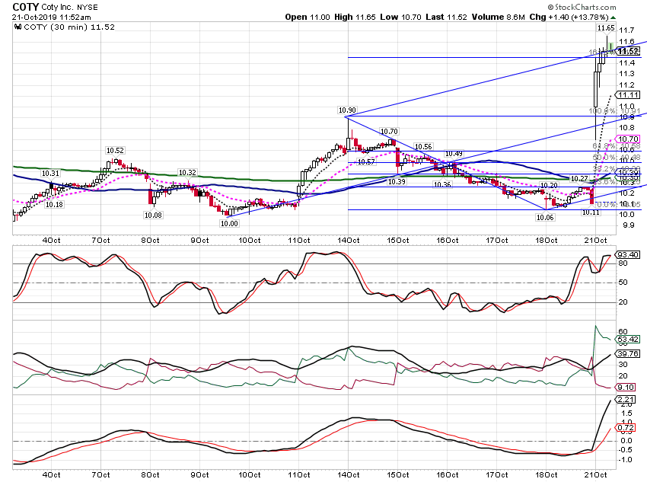
Task: Click the Low 10.70 value in header
Action: pyautogui.click(x=400, y=17)
